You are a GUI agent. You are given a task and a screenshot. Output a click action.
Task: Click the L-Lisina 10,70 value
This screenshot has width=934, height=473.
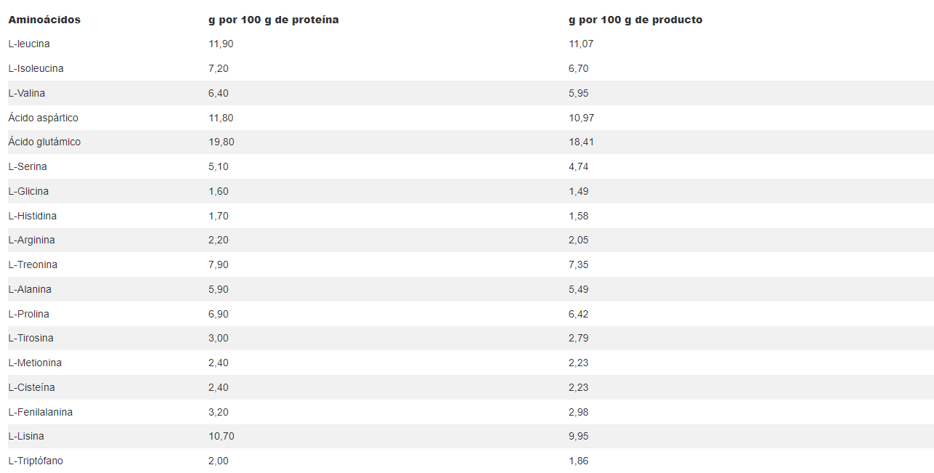pos(221,436)
